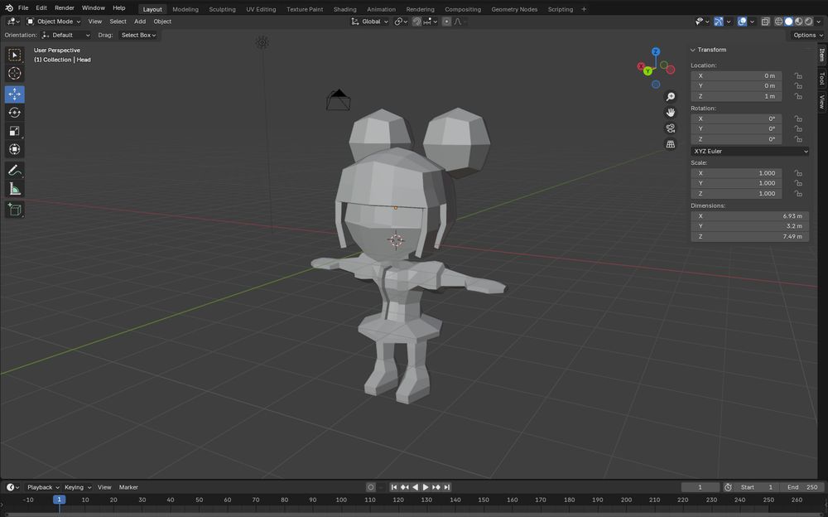Toggle camera view with the camera icon
Image resolution: width=828 pixels, height=517 pixels.
pos(670,128)
